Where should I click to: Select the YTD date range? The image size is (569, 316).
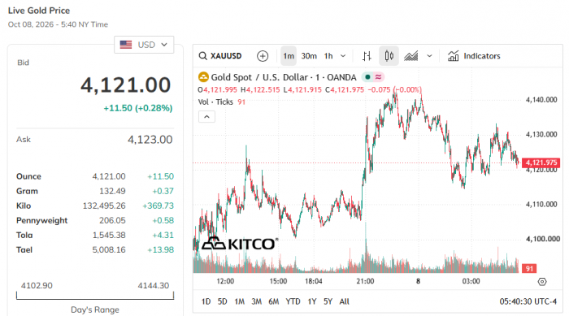pyautogui.click(x=293, y=301)
